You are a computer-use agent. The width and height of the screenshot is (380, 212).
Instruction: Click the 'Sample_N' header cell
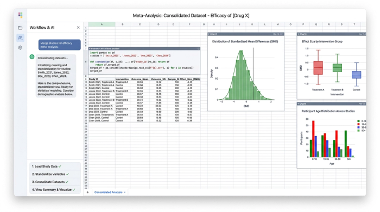point(173,79)
